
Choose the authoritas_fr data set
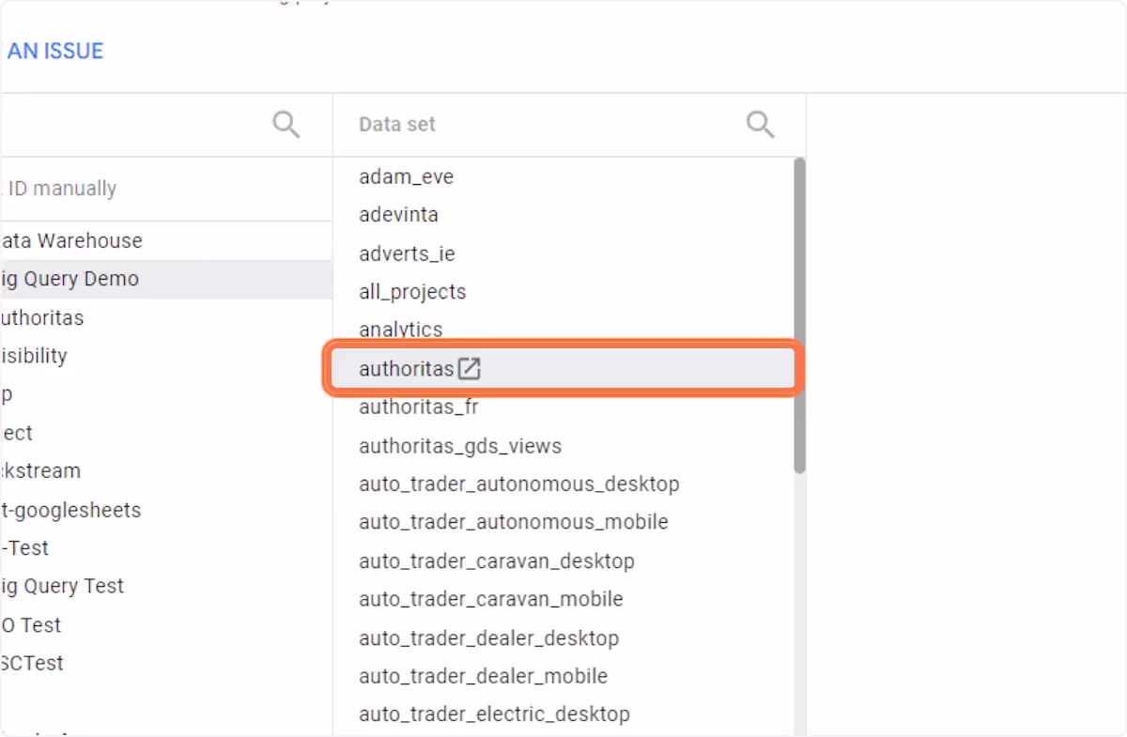pos(419,407)
